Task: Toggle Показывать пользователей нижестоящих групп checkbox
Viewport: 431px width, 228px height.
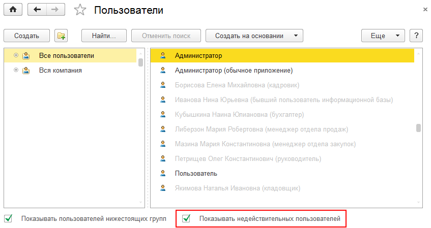Action: tap(8, 219)
